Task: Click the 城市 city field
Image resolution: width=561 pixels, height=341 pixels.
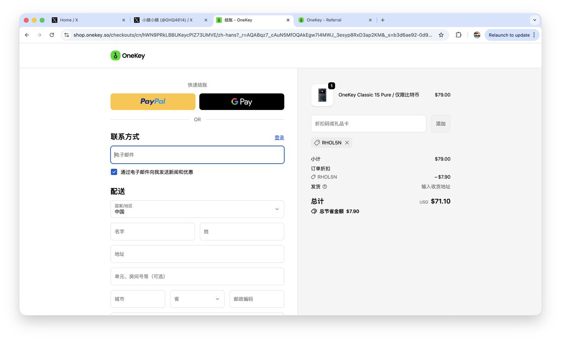Action: 138,299
